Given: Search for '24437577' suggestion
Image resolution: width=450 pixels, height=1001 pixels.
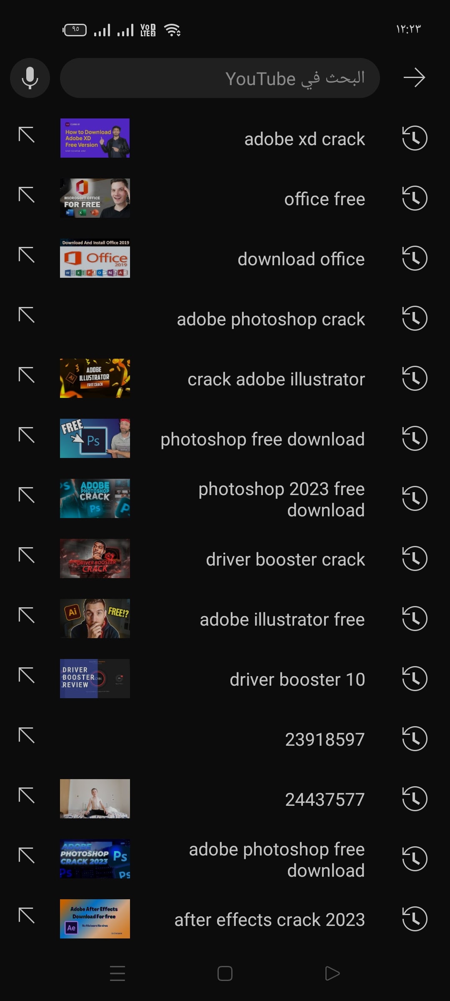Looking at the screenshot, I should (x=325, y=800).
